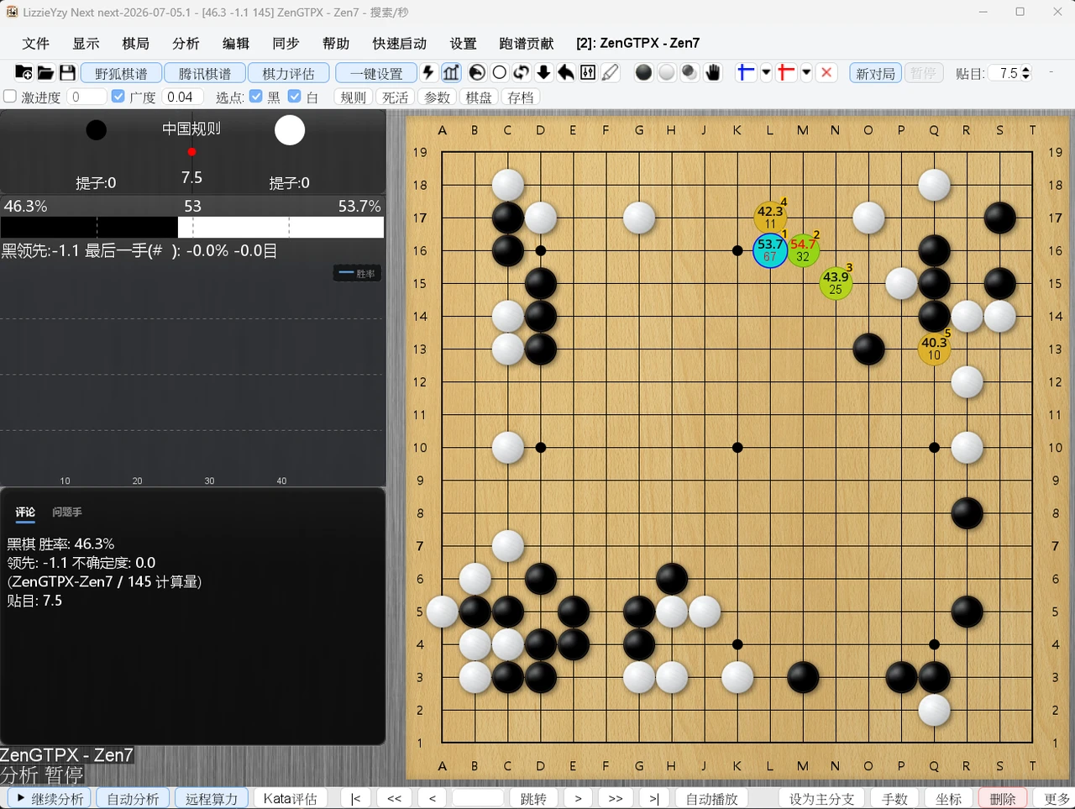The width and height of the screenshot is (1075, 809).
Task: Go forward ten moves with >> button
Action: point(616,798)
